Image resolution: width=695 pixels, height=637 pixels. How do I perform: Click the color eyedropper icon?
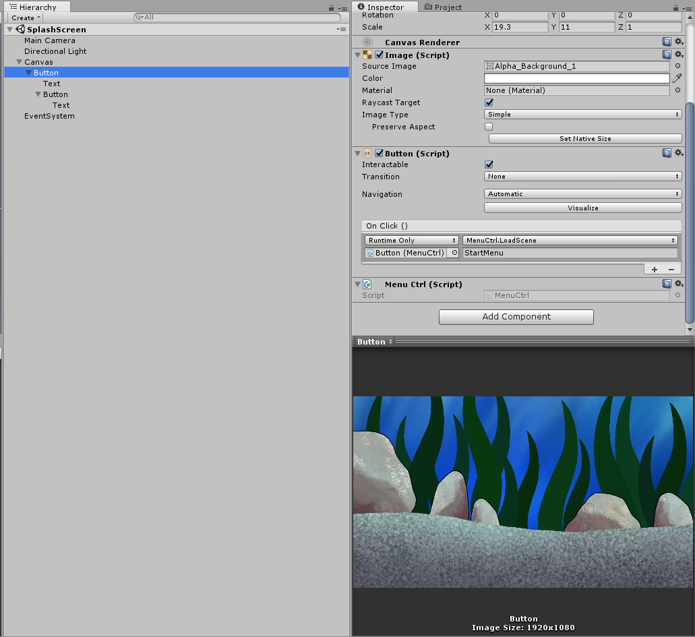pyautogui.click(x=677, y=78)
